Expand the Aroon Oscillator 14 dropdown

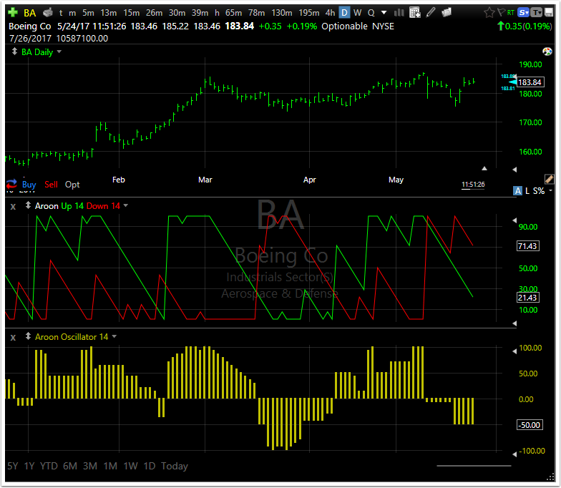[x=114, y=336]
